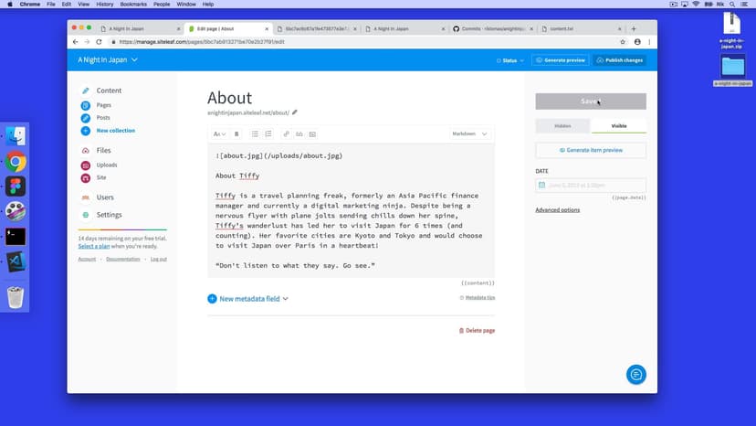Insert a numbered list in the editor
The width and height of the screenshot is (756, 426).
coord(268,133)
